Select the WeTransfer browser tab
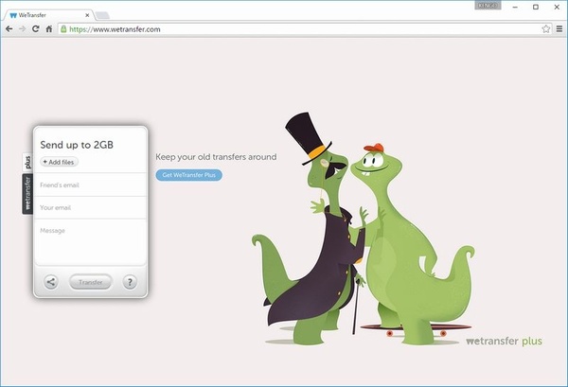The image size is (568, 387). pyautogui.click(x=49, y=15)
